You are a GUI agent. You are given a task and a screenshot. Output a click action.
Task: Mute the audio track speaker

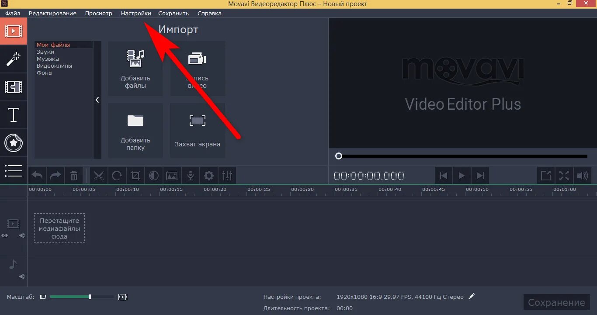pos(22,277)
